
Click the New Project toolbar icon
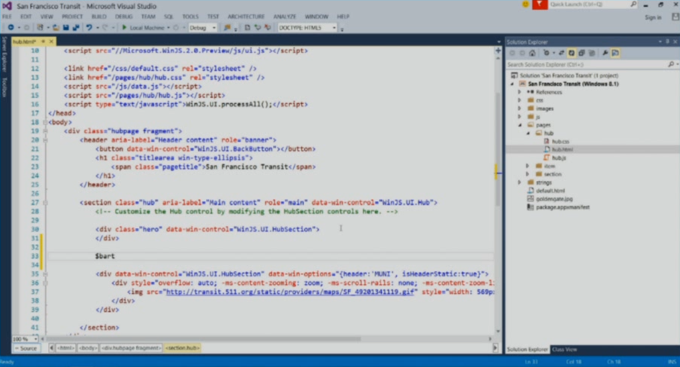40,28
